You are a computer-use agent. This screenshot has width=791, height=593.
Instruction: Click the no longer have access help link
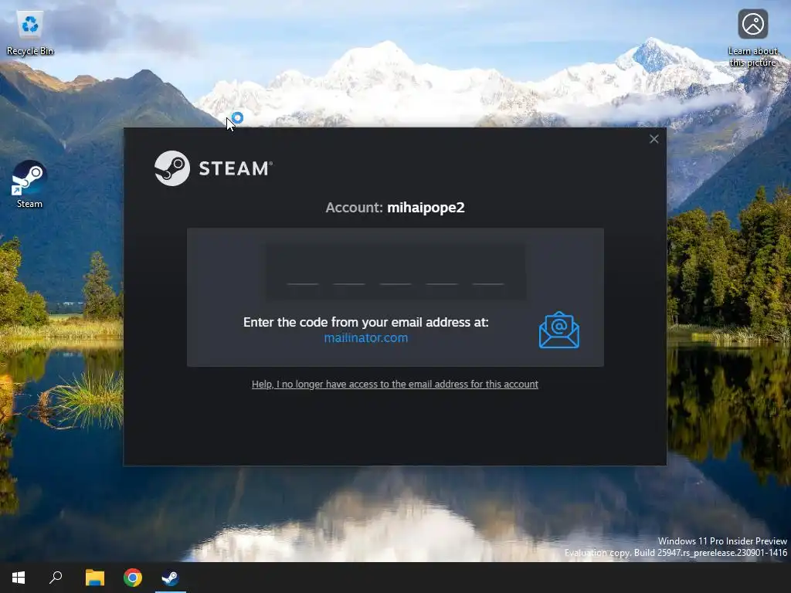click(x=395, y=385)
